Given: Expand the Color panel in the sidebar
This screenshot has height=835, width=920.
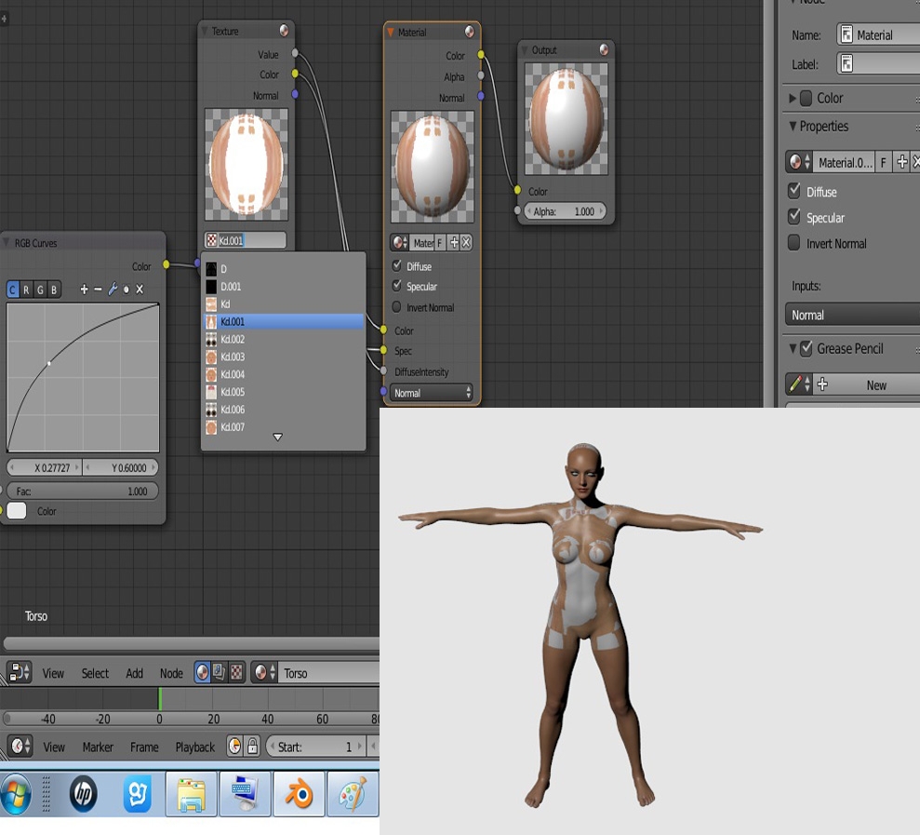Looking at the screenshot, I should [793, 98].
